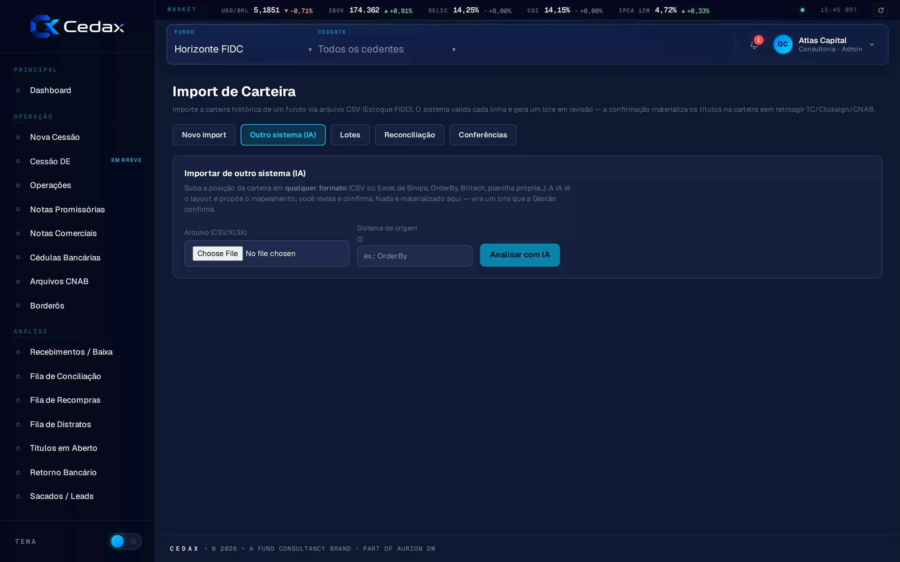The image size is (900, 562).
Task: Focus the Sistema de origem input field
Action: (x=414, y=256)
